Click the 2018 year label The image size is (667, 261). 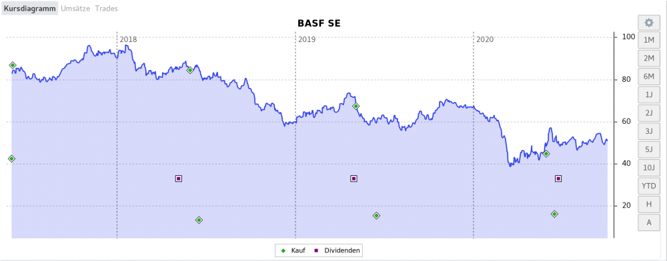(x=128, y=39)
